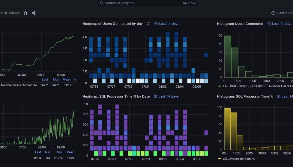Open Histogram: SQL:Processor Time % panel title menu

[x=245, y=96]
